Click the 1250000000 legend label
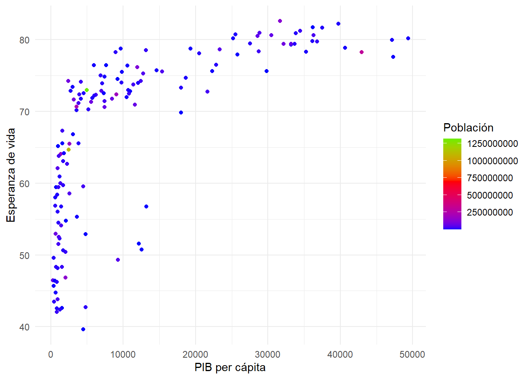The height and width of the screenshot is (379, 530). [x=492, y=144]
